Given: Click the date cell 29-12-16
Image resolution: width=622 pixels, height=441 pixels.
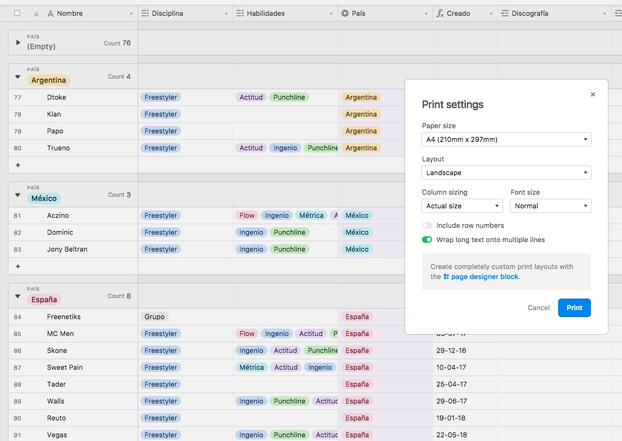Looking at the screenshot, I should 465,351.
